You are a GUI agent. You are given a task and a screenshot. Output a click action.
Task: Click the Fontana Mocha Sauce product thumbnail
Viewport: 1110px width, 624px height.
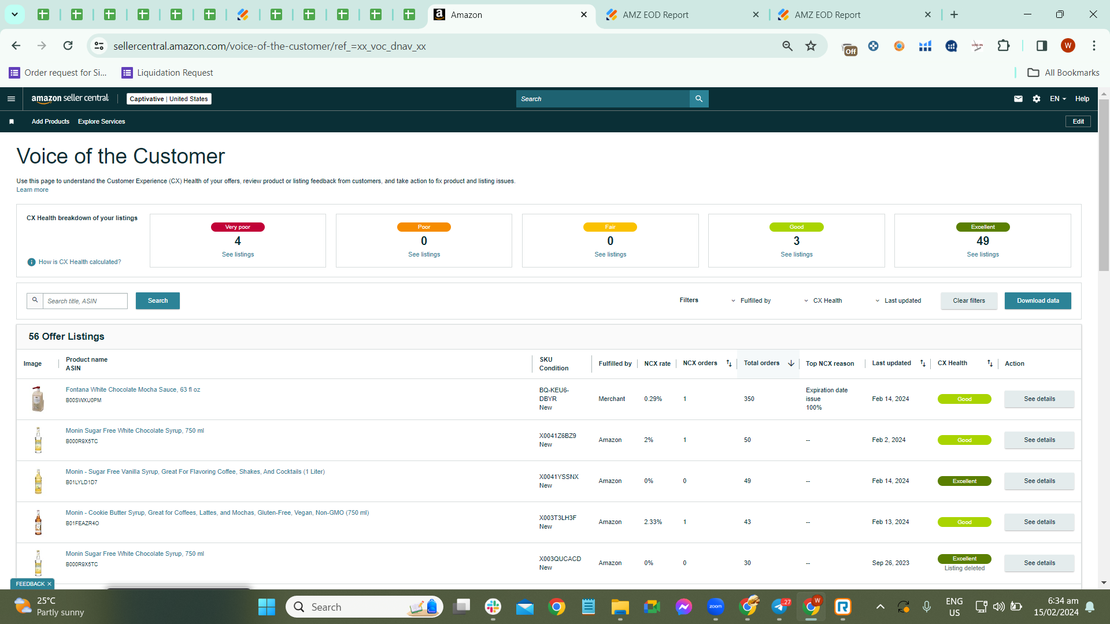point(38,399)
